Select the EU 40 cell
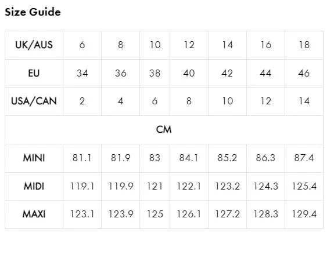 click(x=189, y=73)
